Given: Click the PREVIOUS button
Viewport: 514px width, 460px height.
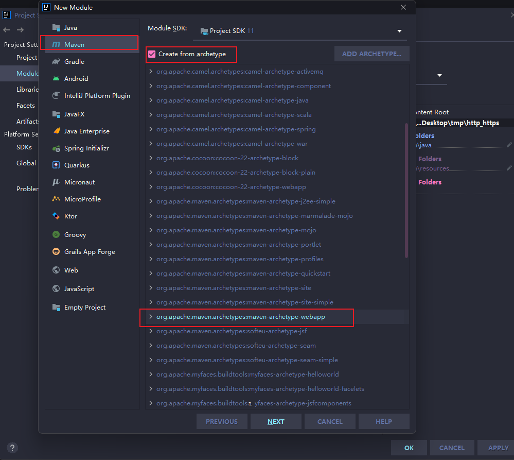Looking at the screenshot, I should [x=222, y=421].
